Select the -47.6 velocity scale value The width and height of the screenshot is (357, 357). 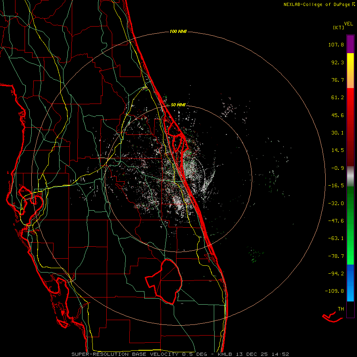pos(336,221)
